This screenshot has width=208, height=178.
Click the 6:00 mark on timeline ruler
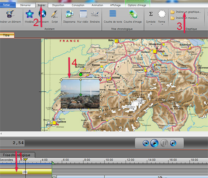[66, 160]
